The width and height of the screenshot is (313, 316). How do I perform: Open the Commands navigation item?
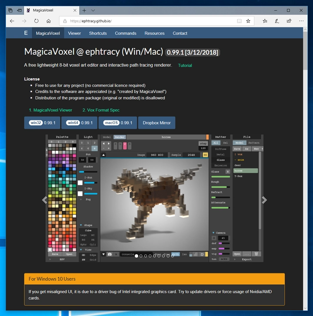pyautogui.click(x=126, y=33)
